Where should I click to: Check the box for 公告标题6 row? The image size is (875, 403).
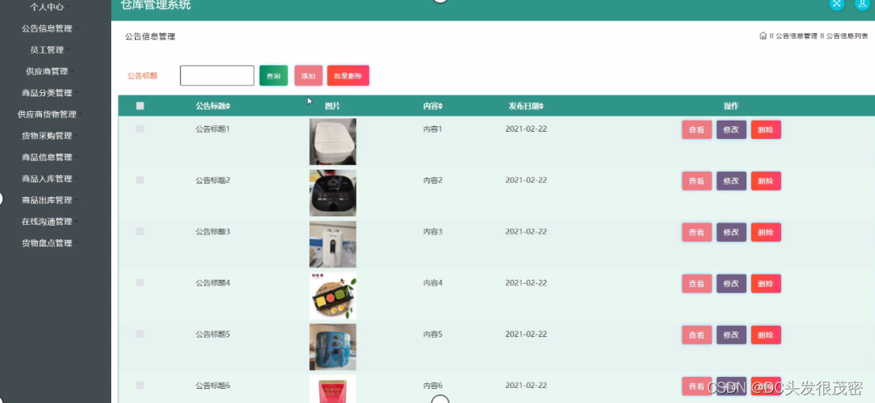(x=140, y=386)
